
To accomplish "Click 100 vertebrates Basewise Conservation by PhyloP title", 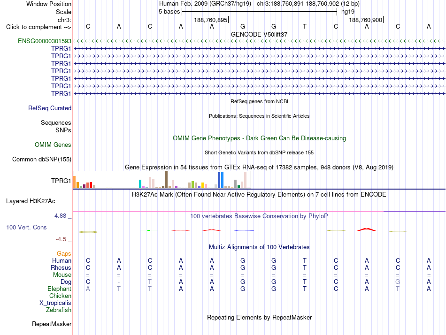I will (x=259, y=216).
